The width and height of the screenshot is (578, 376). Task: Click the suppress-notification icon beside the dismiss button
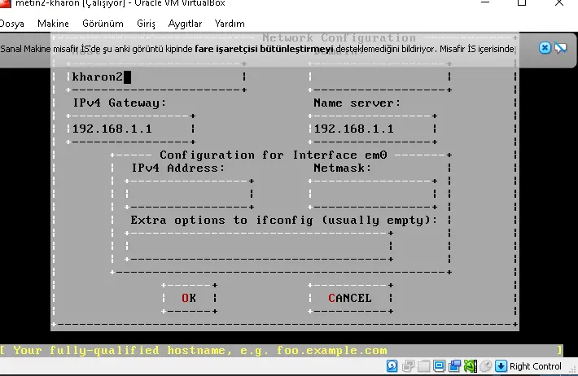coord(560,48)
